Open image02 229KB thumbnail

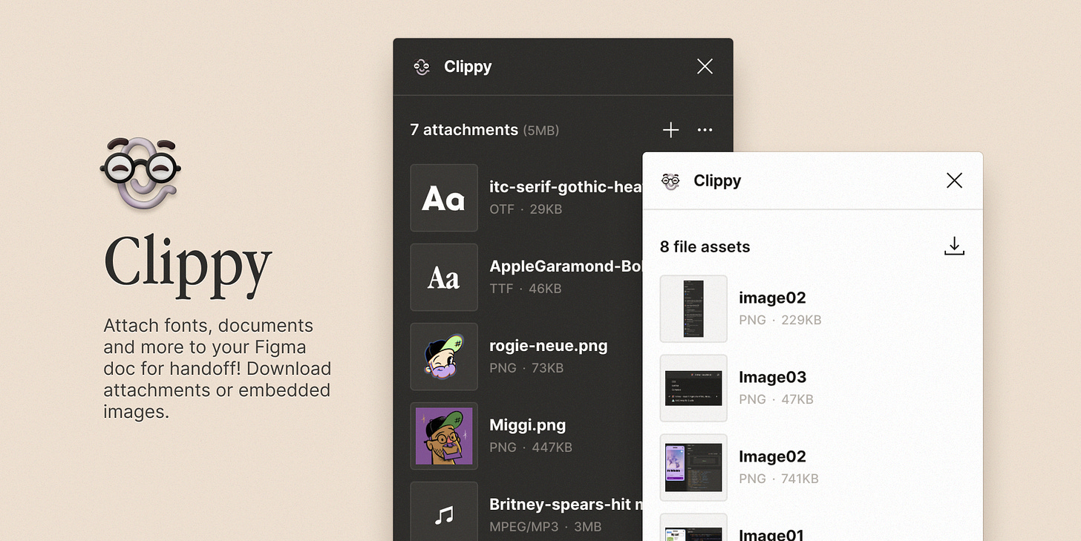[693, 309]
